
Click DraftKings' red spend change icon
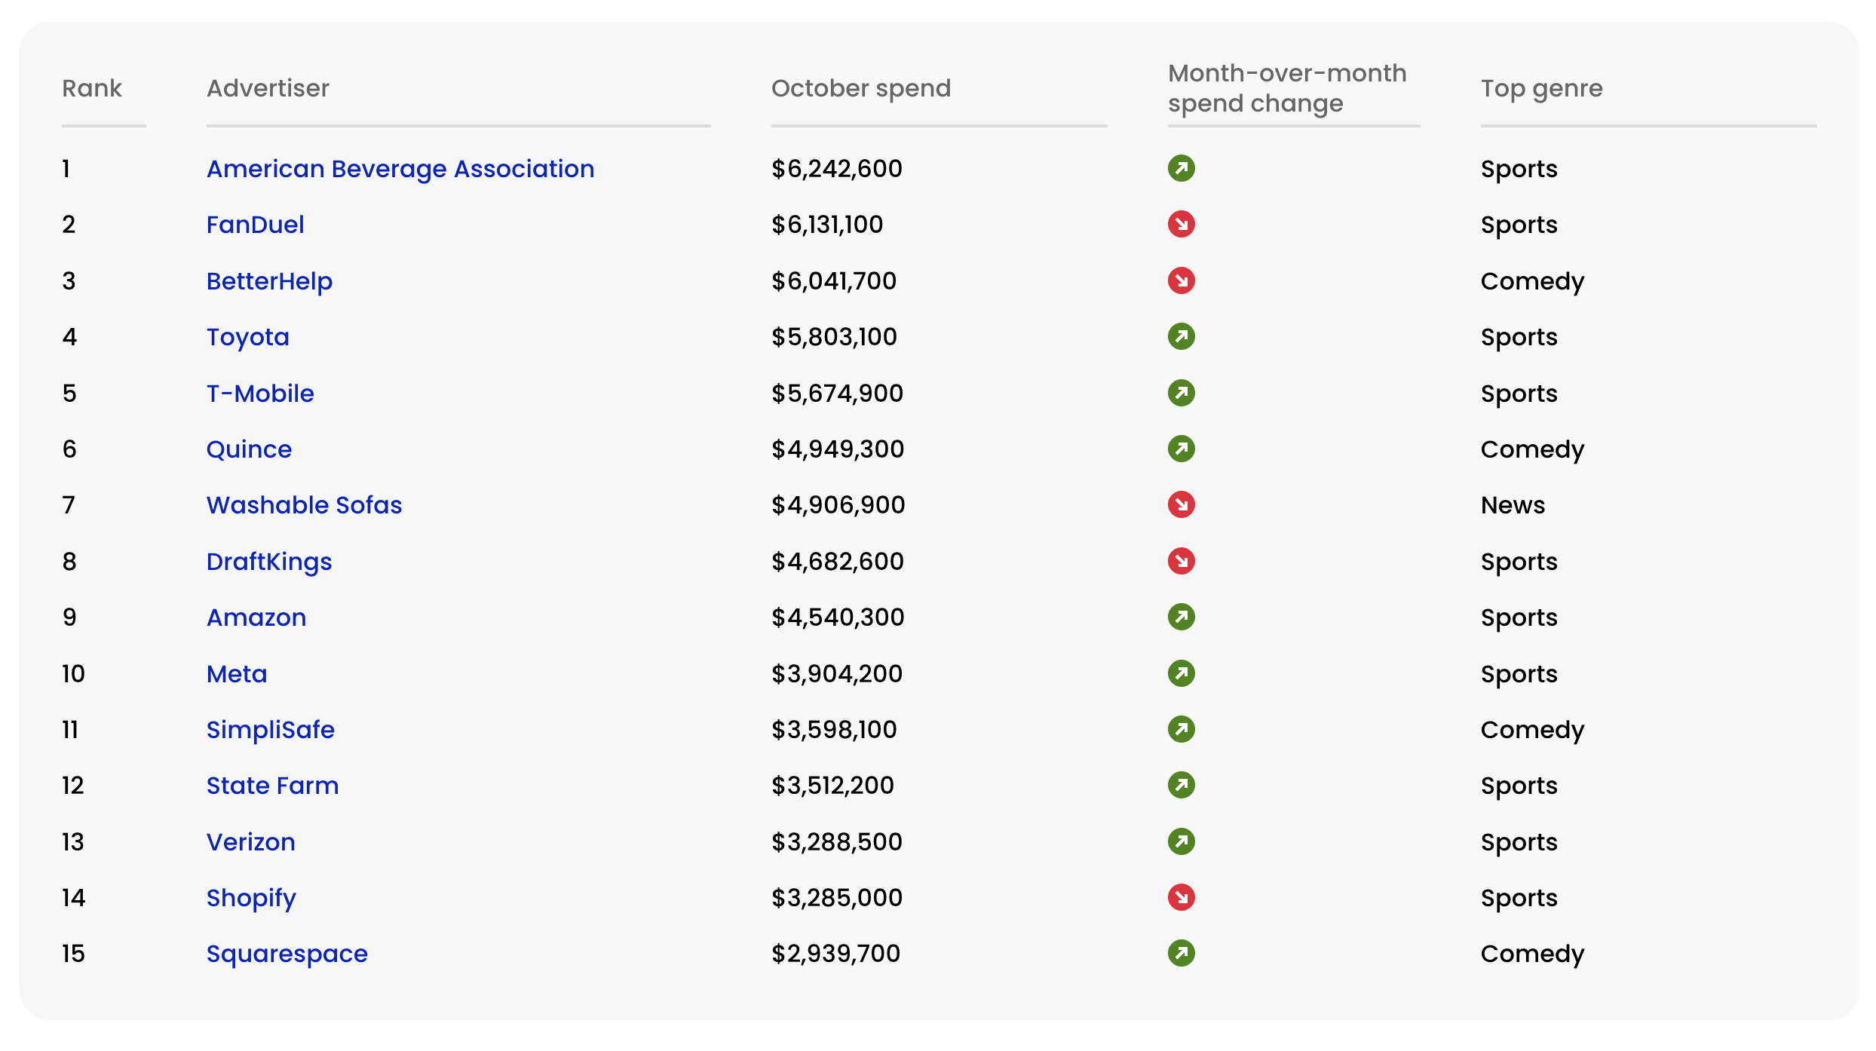click(x=1181, y=561)
